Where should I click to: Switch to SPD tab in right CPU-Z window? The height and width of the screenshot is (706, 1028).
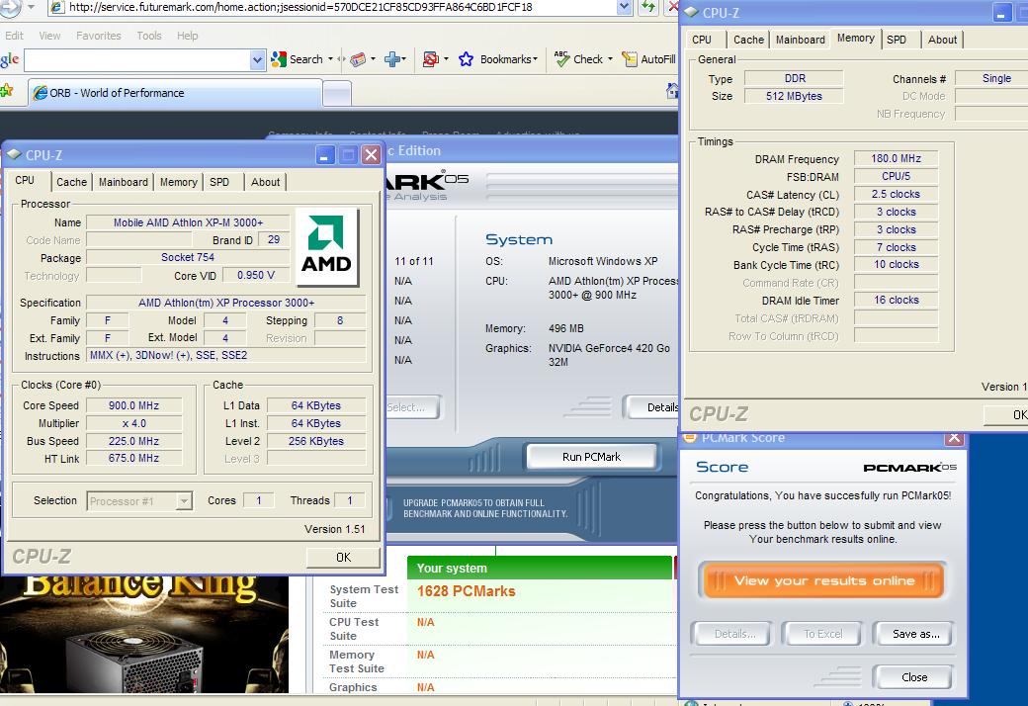click(897, 40)
